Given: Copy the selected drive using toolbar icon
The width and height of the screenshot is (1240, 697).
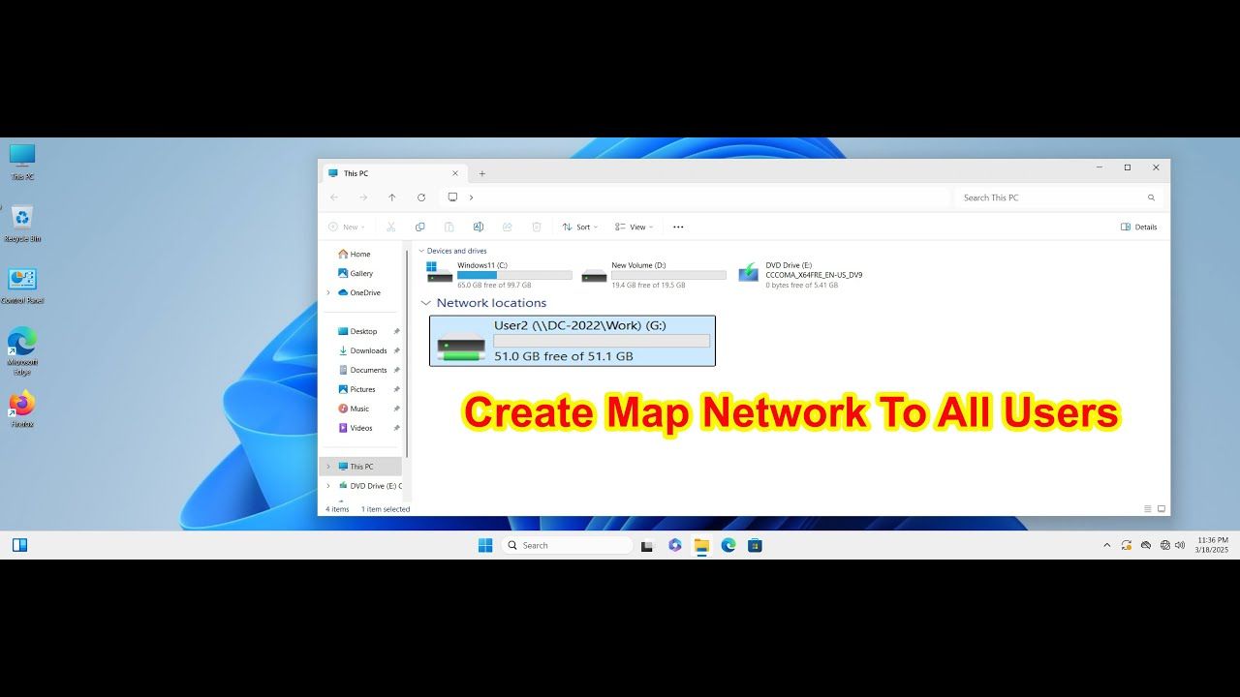Looking at the screenshot, I should [419, 227].
